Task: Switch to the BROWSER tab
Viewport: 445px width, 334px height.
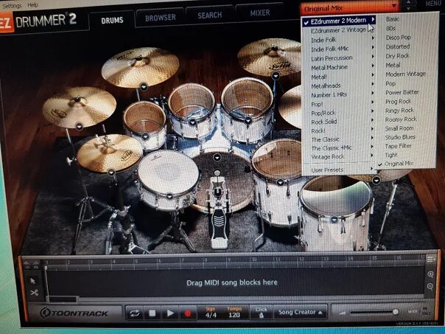Action: pyautogui.click(x=161, y=18)
